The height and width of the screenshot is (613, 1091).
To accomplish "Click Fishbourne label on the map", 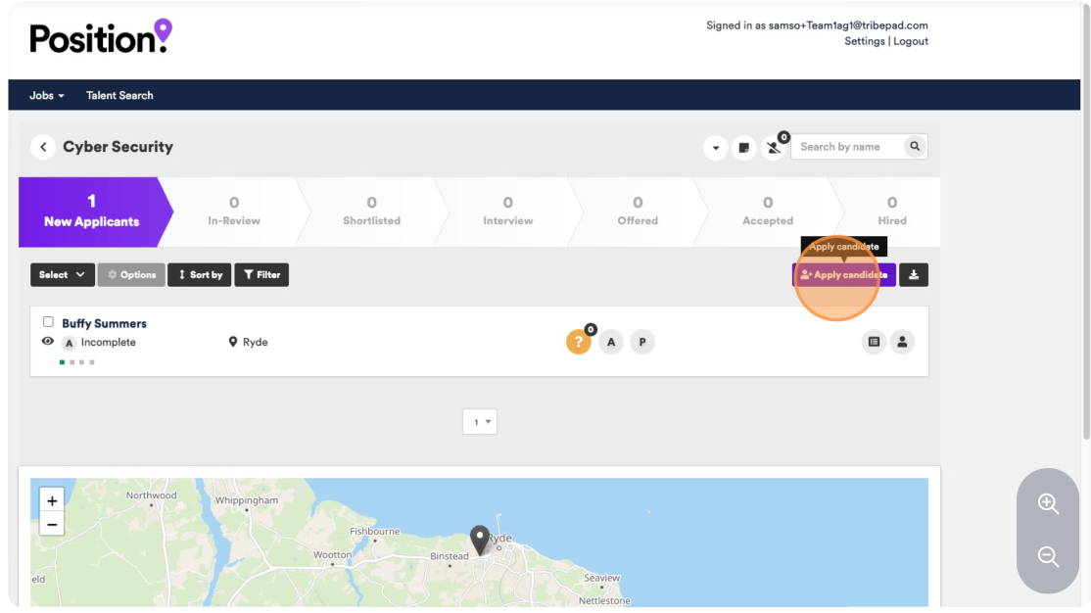I will (x=375, y=531).
